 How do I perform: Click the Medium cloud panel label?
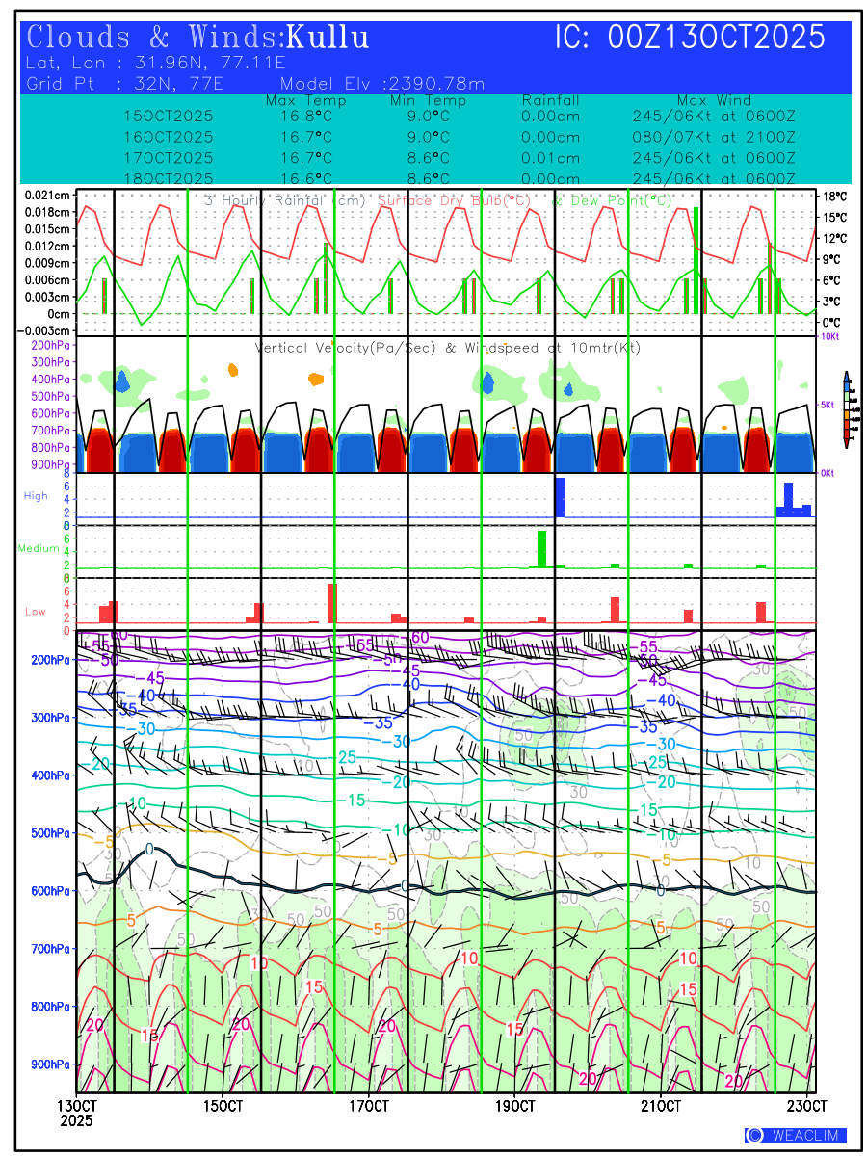tap(39, 548)
